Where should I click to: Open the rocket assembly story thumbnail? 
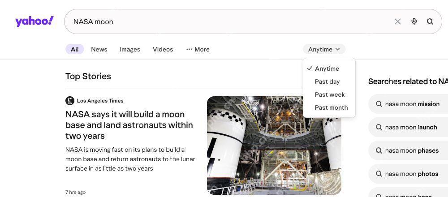tap(274, 146)
